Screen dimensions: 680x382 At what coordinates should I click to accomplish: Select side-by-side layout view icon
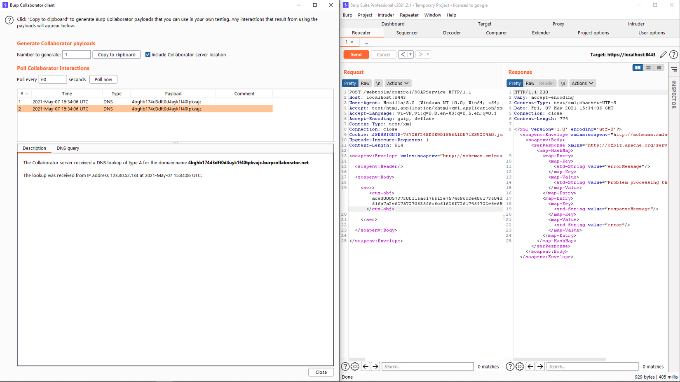point(638,68)
